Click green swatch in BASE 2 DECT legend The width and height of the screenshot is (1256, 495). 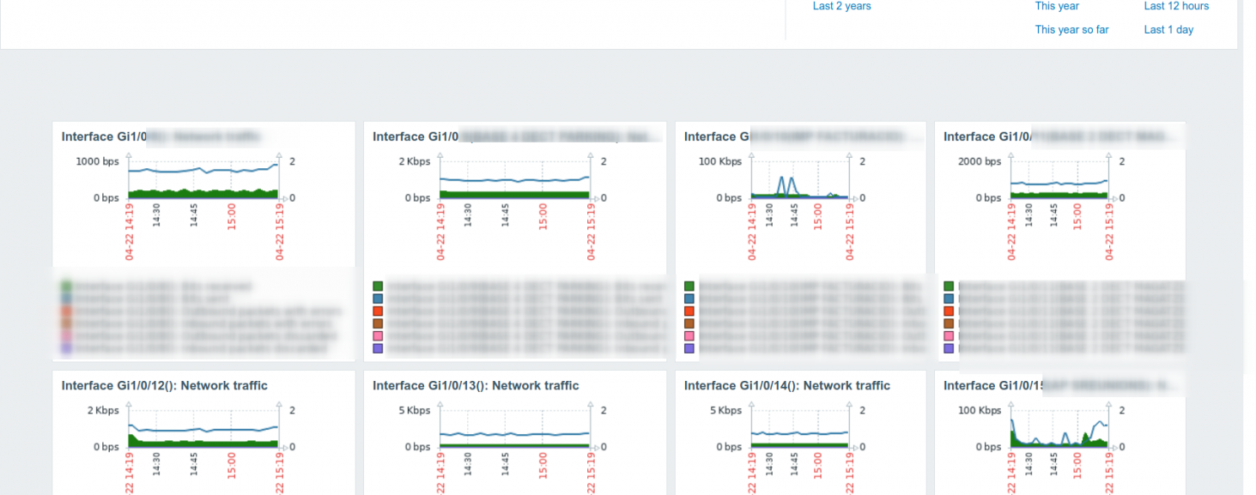tap(949, 286)
